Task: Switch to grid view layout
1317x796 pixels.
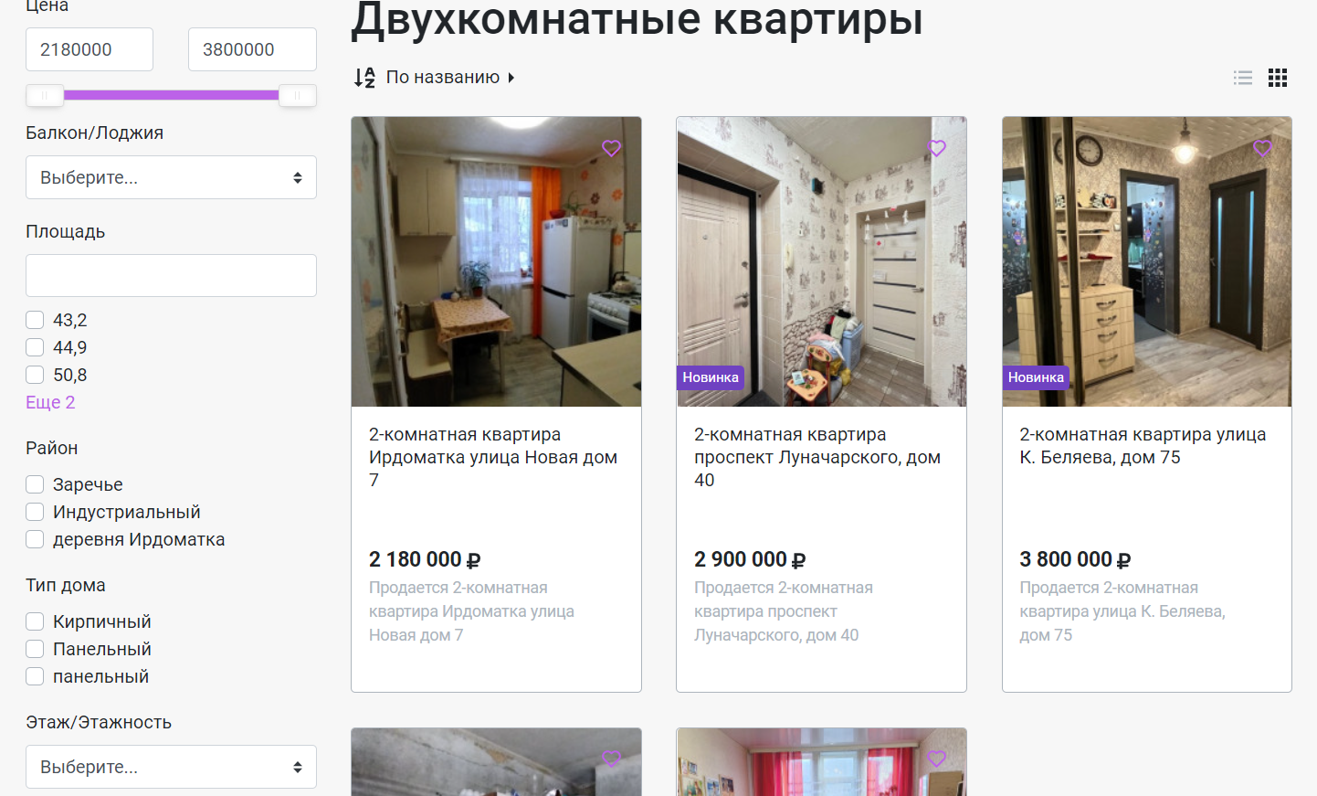Action: click(1278, 78)
